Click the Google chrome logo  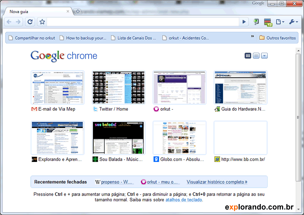tap(64, 56)
